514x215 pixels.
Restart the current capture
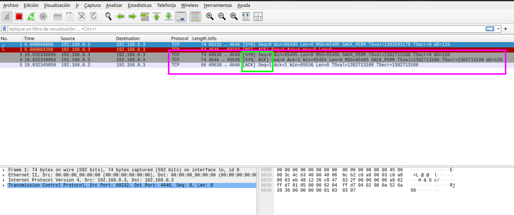(31, 16)
